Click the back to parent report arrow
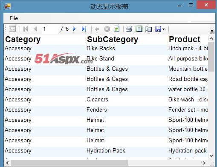This screenshot has width=217, height=167. 97,29
